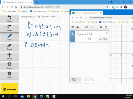
Task: Open My Bookmarks folder in whiteboard window
Action: pos(9,11)
